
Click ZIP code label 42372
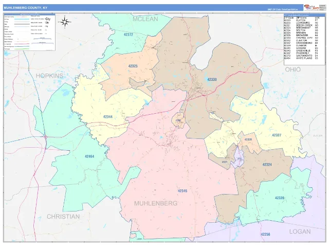pos(128,34)
